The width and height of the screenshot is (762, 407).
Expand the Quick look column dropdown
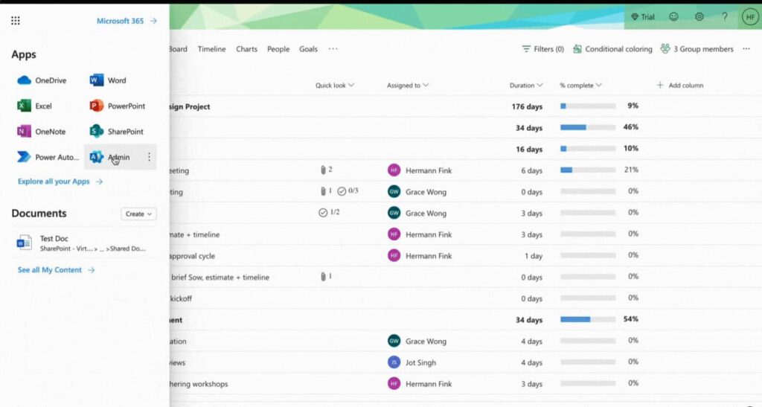coord(334,86)
